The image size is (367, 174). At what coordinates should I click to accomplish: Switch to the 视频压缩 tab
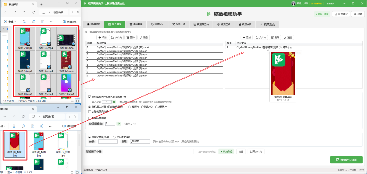click(x=226, y=24)
